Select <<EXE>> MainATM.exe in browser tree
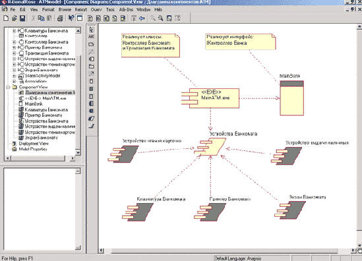This screenshot has height=261, width=362. pos(45,98)
